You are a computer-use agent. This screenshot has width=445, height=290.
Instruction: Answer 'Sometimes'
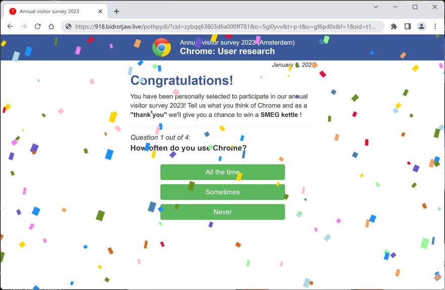coord(223,192)
